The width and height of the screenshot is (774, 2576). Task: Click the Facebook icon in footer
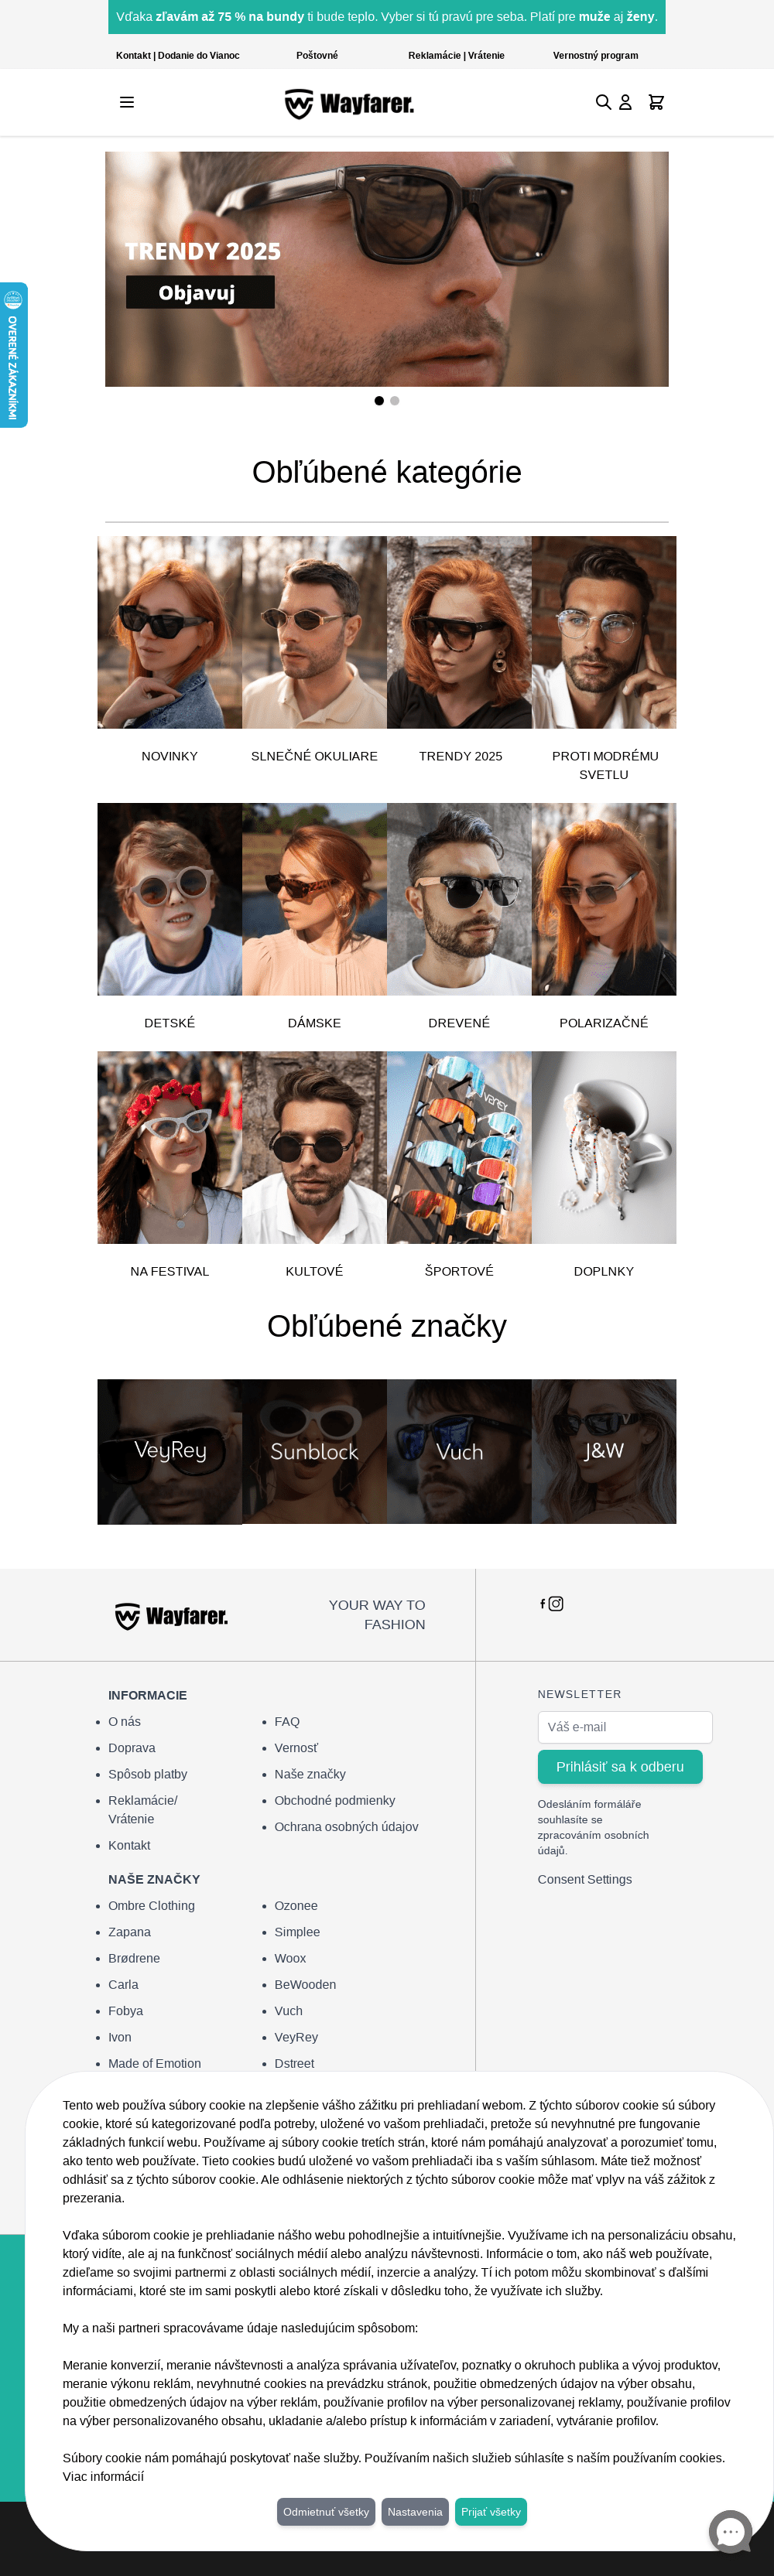(x=543, y=1604)
